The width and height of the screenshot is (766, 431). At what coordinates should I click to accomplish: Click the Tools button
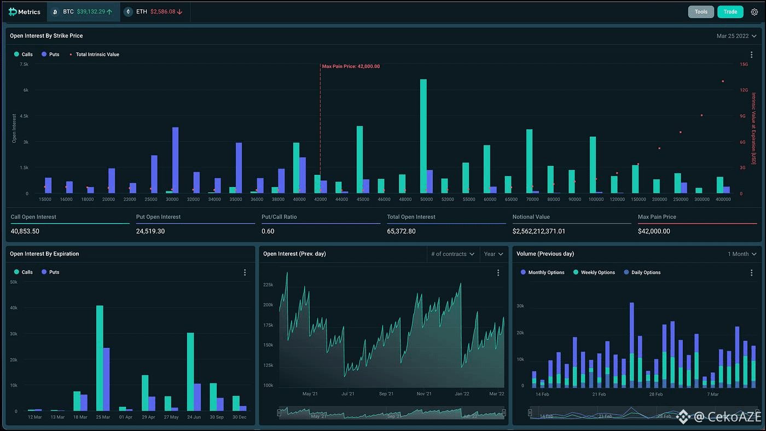pyautogui.click(x=701, y=11)
